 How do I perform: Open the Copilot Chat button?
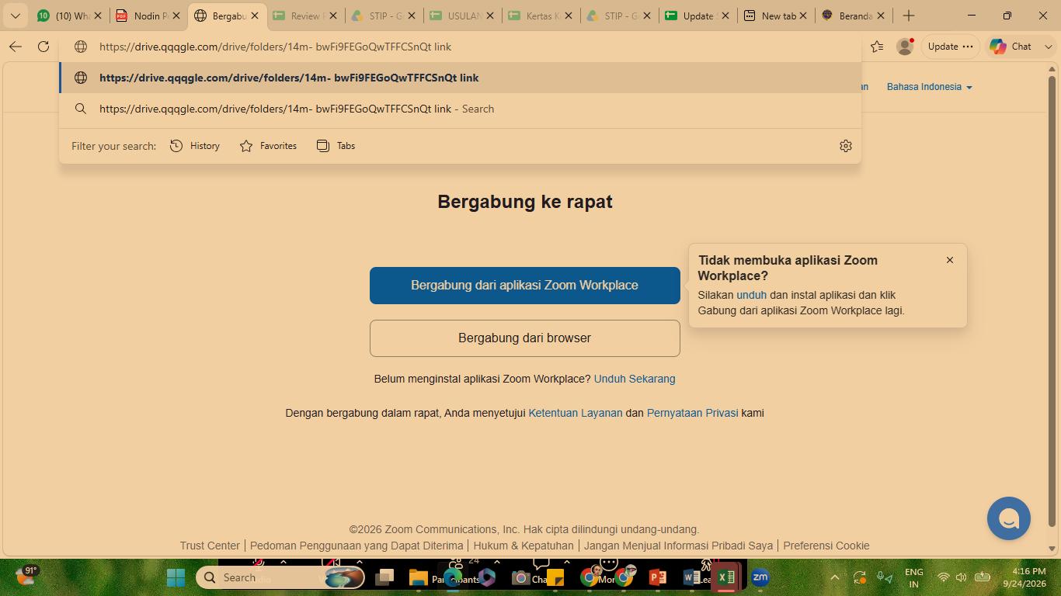pyautogui.click(x=1011, y=47)
